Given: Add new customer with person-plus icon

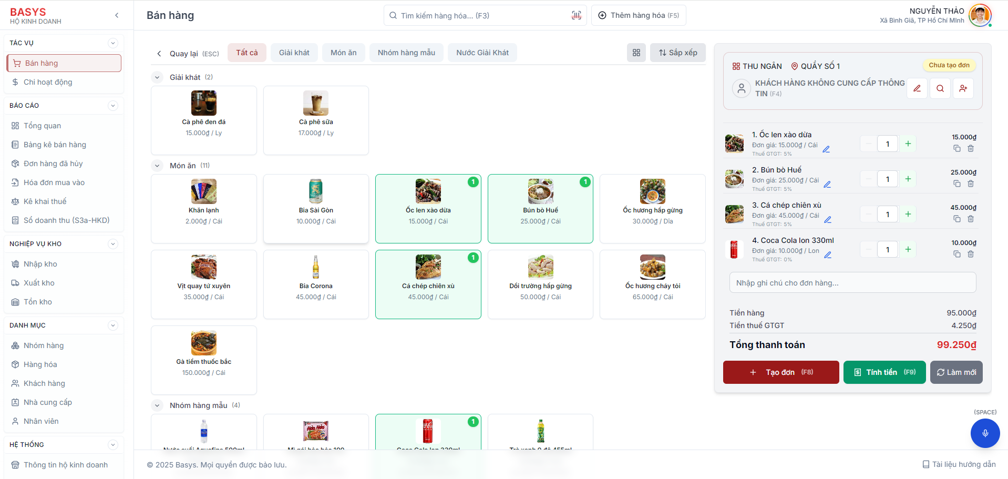Looking at the screenshot, I should tap(963, 88).
